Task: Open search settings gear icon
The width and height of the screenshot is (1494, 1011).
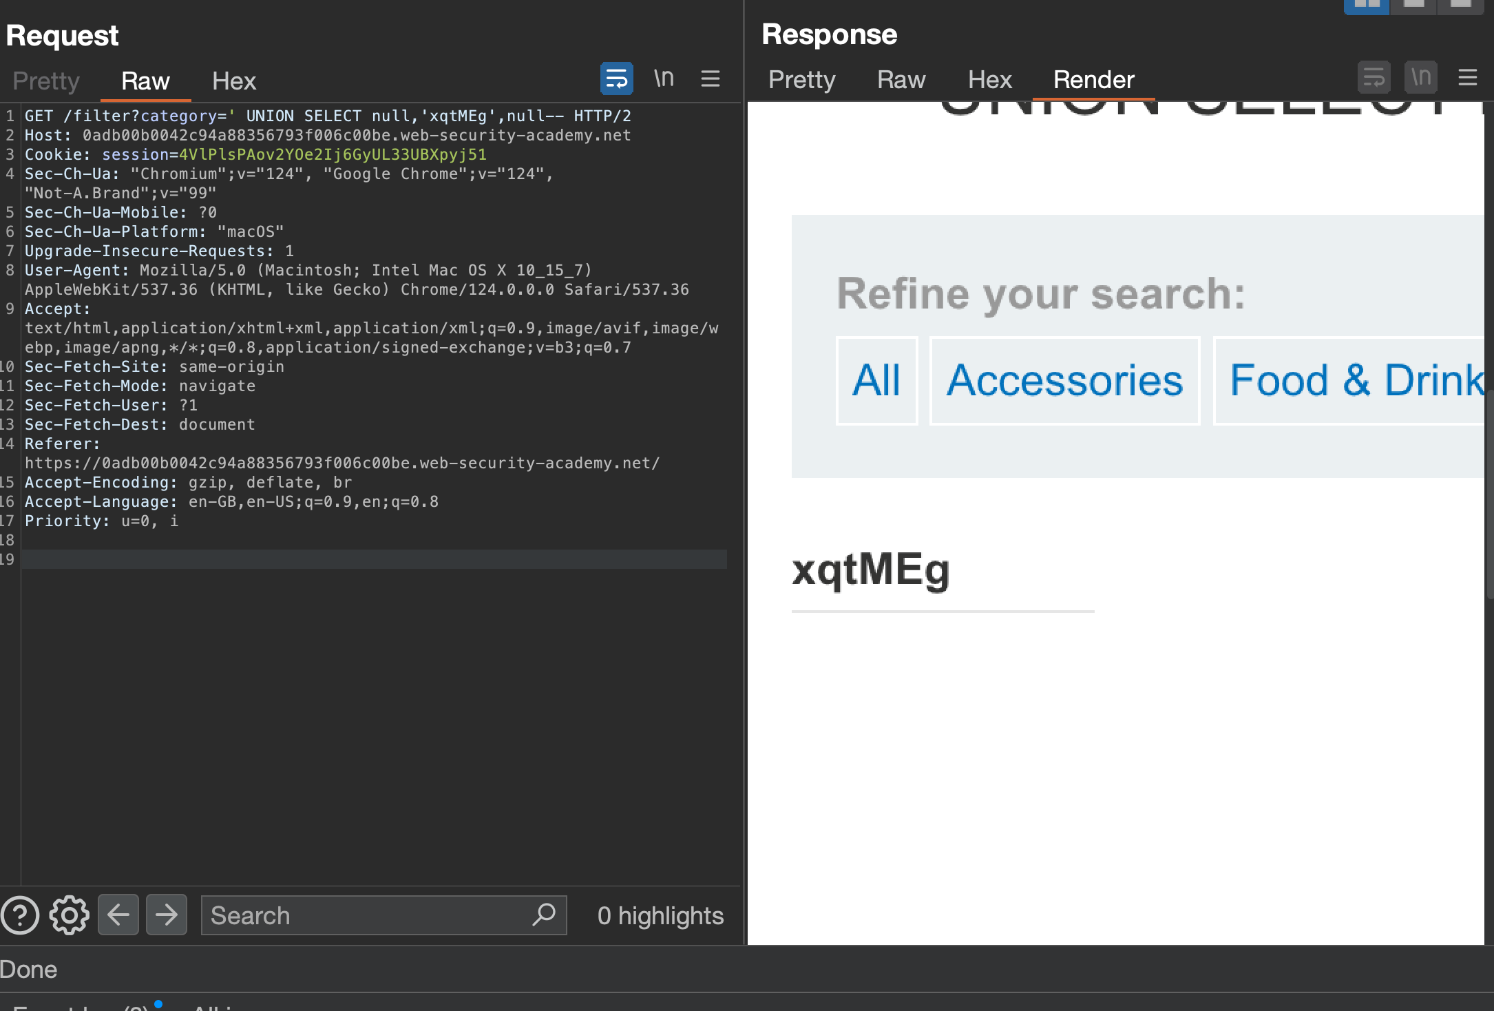Action: coord(69,915)
